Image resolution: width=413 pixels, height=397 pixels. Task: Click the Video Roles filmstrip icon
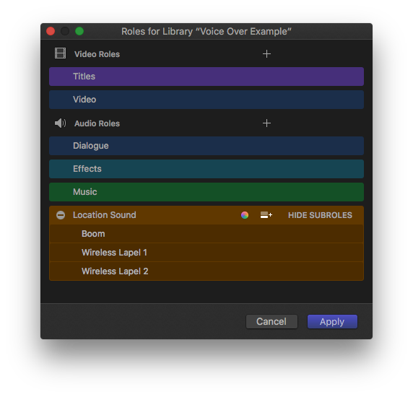click(x=61, y=53)
